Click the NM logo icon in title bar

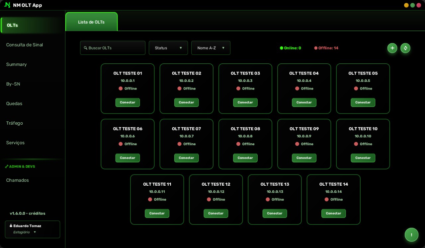(x=7, y=5)
